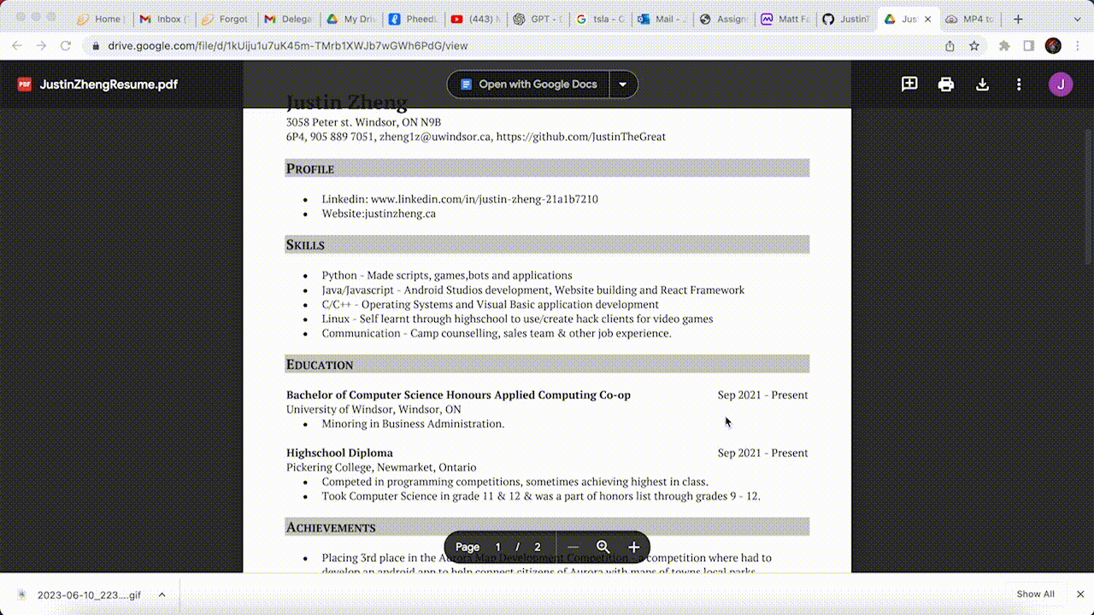
Task: Open a new browser tab
Action: point(1018,19)
